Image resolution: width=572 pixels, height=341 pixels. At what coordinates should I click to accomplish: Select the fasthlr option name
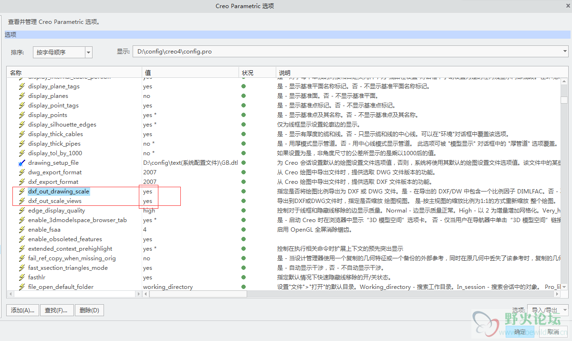(x=37, y=277)
